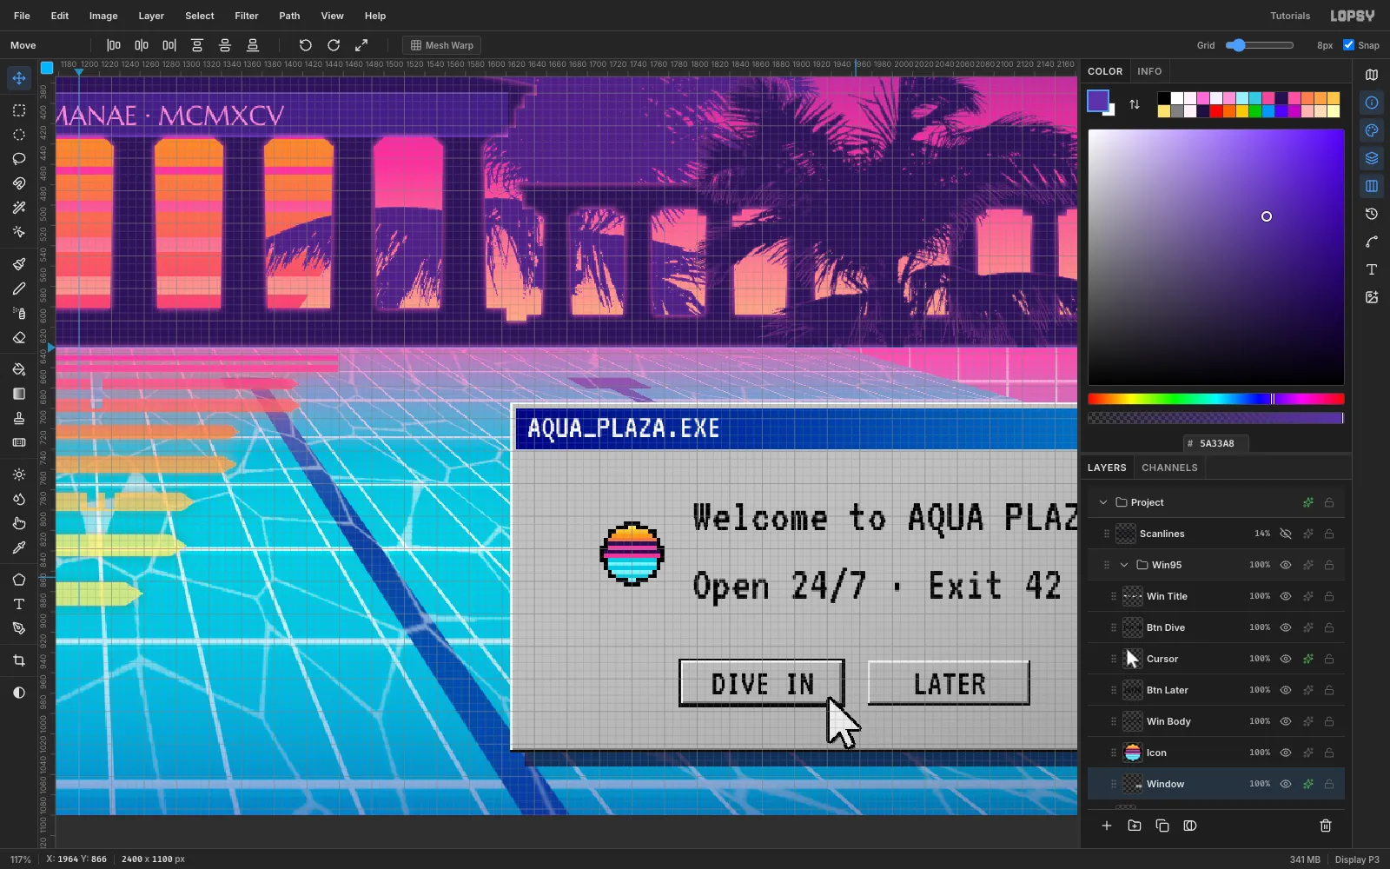Select the rectangular marquee tool

[x=19, y=110]
